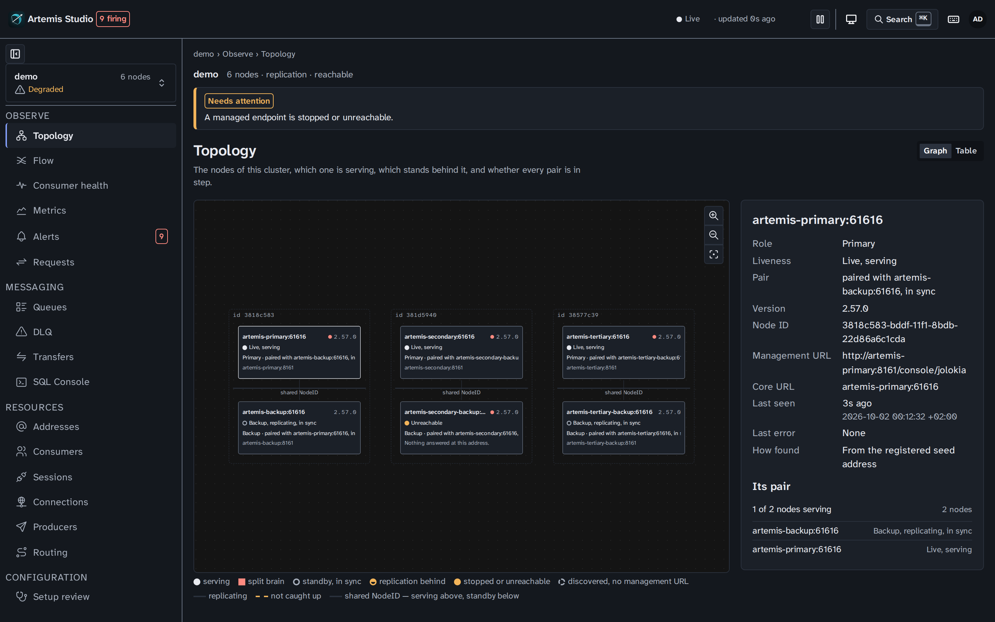This screenshot has width=995, height=622.
Task: Zoom in on the topology graph
Action: tap(713, 216)
